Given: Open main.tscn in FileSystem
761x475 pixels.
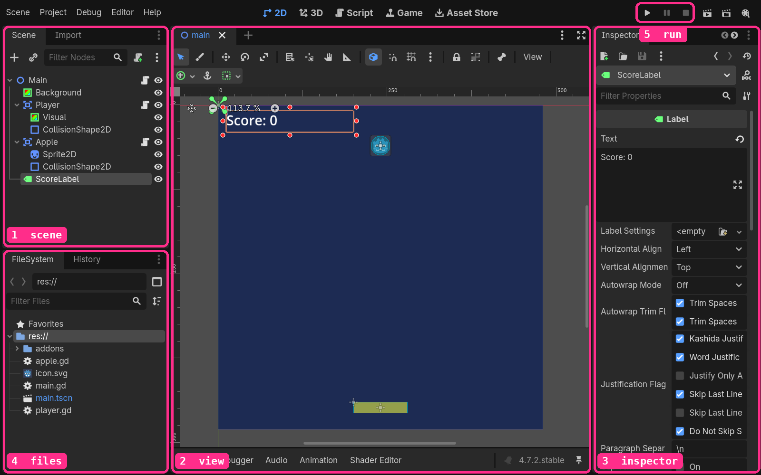Looking at the screenshot, I should [x=54, y=398].
